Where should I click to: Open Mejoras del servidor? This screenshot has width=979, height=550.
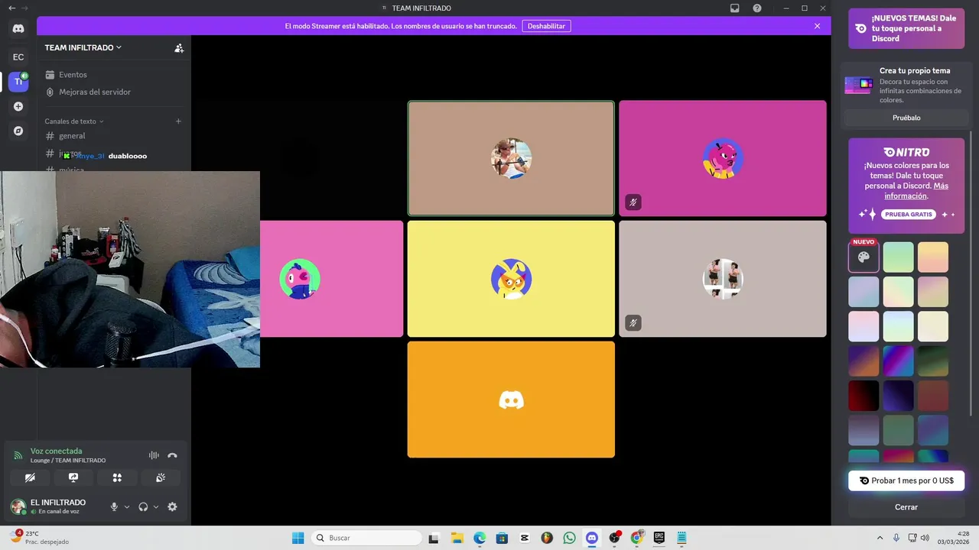113,92
